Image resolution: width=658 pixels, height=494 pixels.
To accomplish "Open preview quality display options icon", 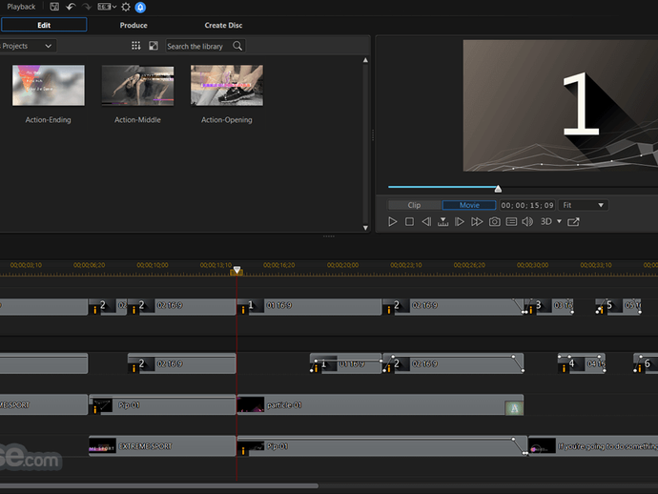I will coord(511,221).
